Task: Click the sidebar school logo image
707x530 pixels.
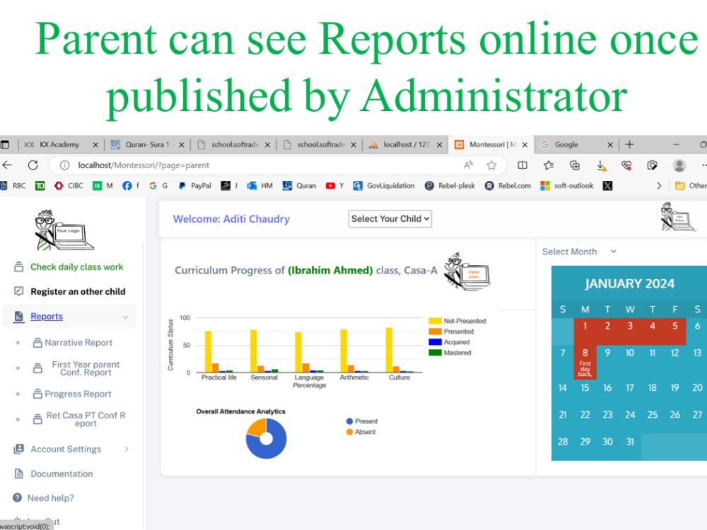Action: pyautogui.click(x=64, y=230)
